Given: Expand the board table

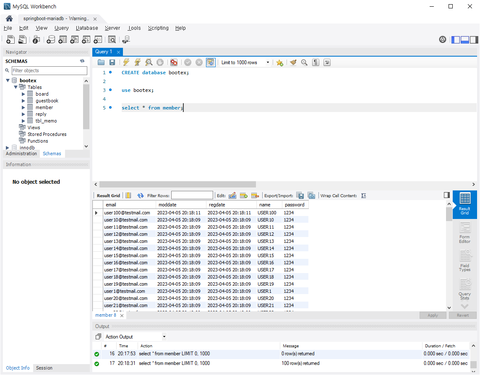Looking at the screenshot, I should pyautogui.click(x=23, y=94).
